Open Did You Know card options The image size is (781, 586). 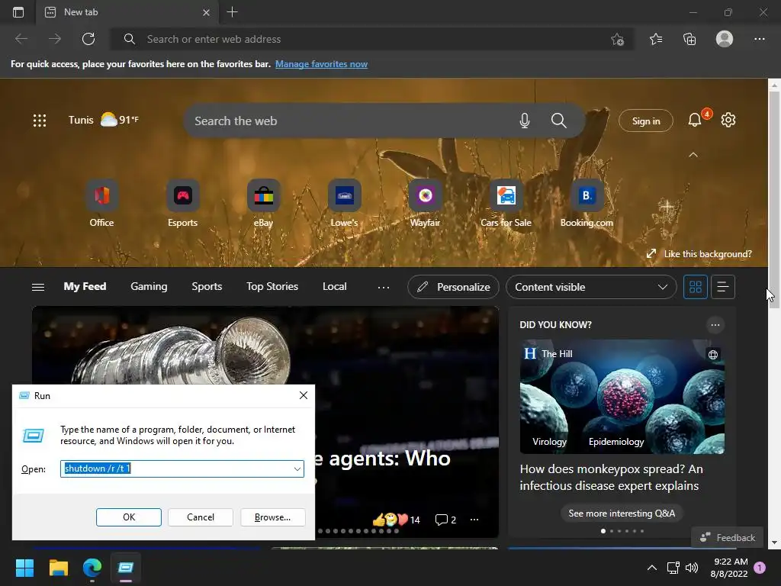715,325
